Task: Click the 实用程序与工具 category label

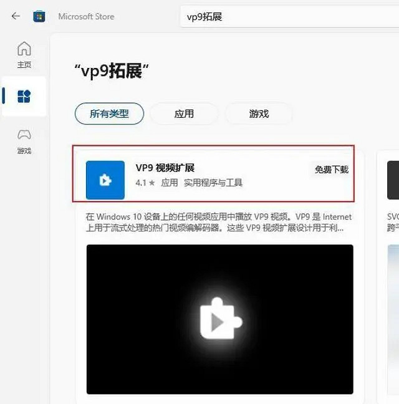Action: tap(213, 183)
